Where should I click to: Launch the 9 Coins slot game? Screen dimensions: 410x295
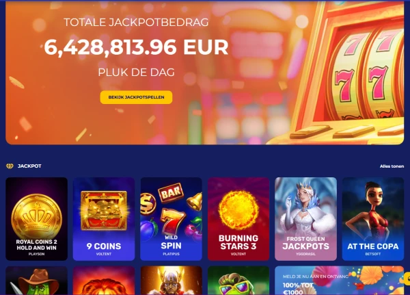(x=104, y=219)
